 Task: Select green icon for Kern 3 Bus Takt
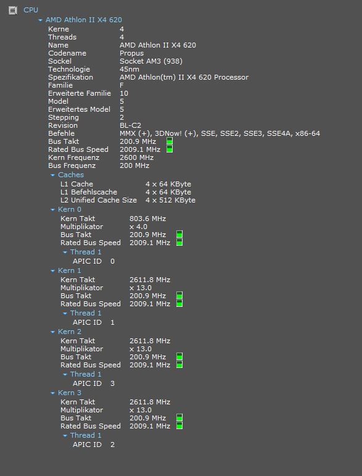[179, 418]
